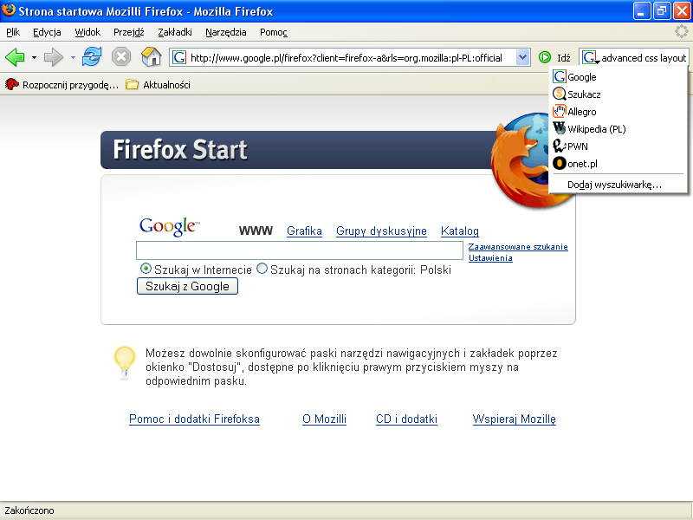The image size is (693, 520).
Task: Select Szukaj na stronach kategorii: Polski radio
Action: pos(262,269)
